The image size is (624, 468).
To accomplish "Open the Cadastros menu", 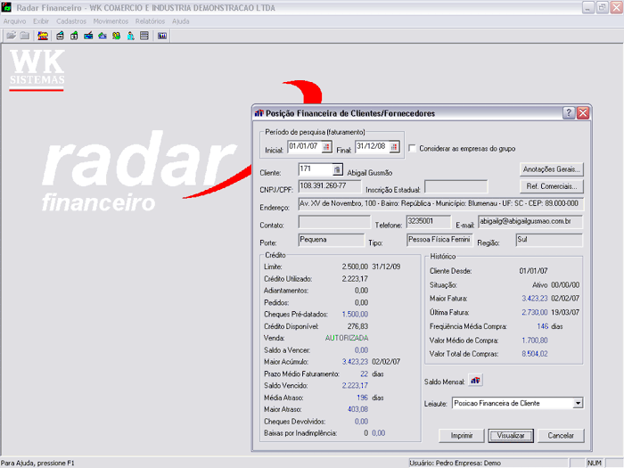I will pyautogui.click(x=71, y=20).
